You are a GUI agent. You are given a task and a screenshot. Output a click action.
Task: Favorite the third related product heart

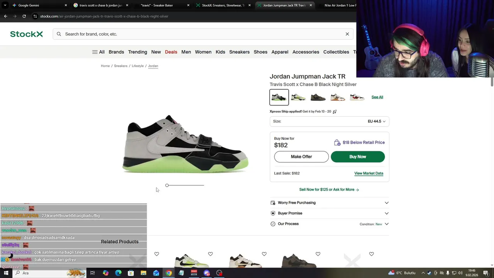(x=264, y=254)
